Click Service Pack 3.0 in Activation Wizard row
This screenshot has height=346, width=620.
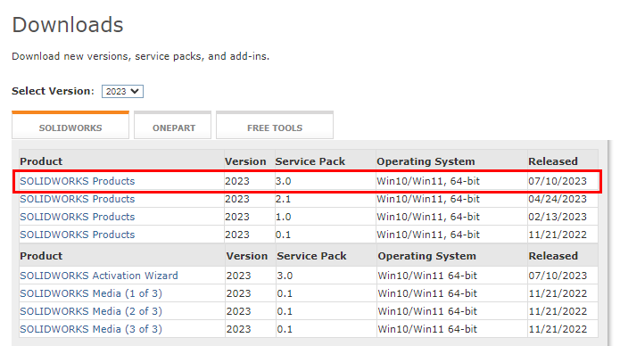pos(285,276)
